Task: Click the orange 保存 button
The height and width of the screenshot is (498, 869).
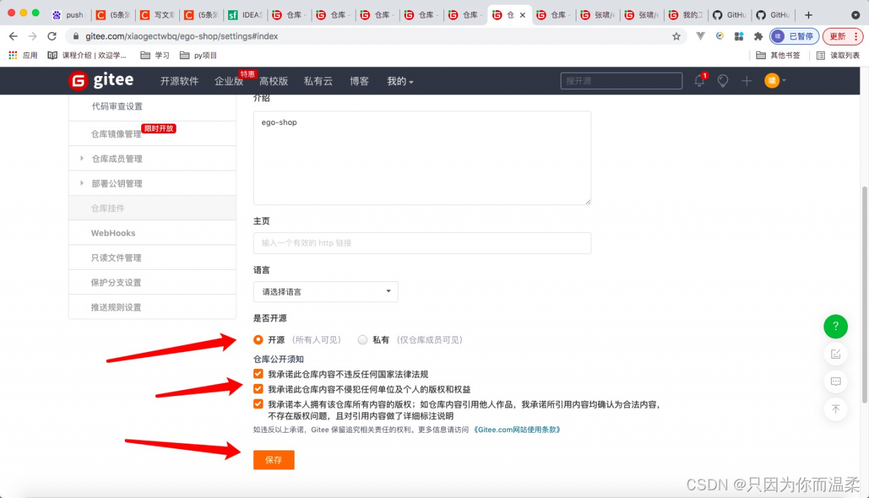Action: 274,460
